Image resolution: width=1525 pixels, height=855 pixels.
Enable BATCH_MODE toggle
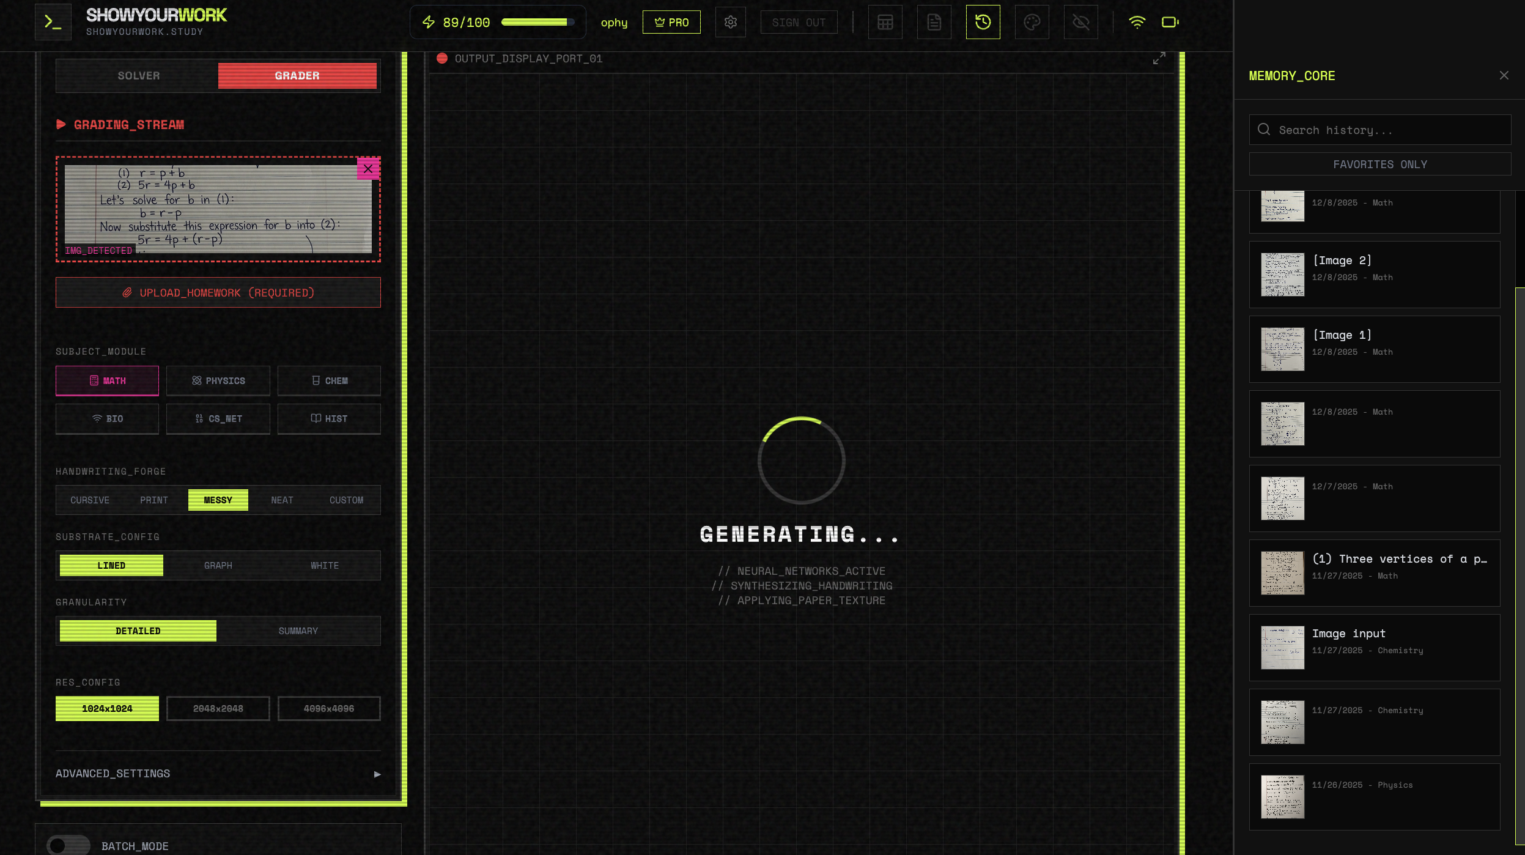(68, 845)
